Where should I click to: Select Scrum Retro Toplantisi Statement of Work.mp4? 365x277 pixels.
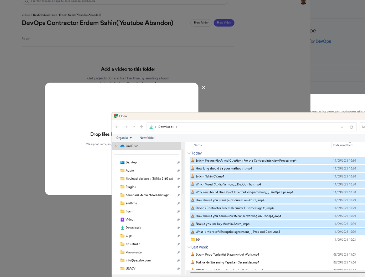pyautogui.click(x=277, y=255)
